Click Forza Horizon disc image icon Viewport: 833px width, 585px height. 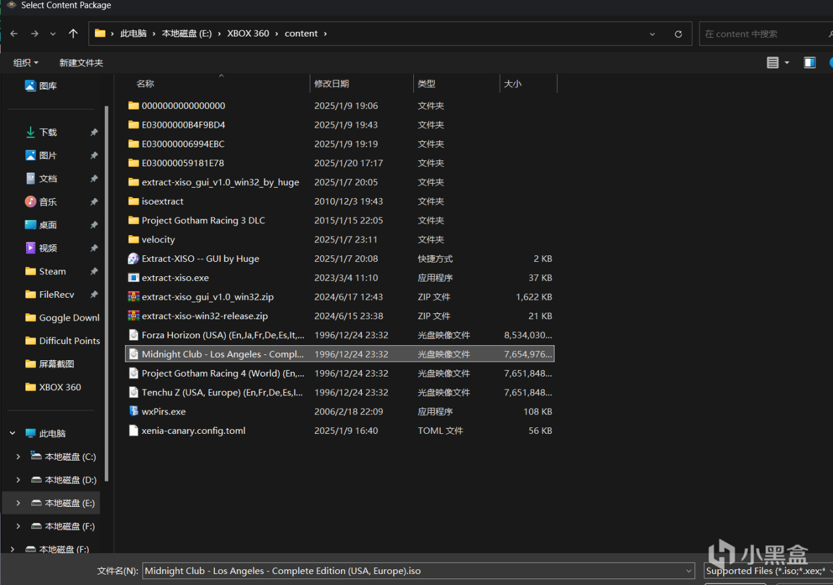point(133,335)
